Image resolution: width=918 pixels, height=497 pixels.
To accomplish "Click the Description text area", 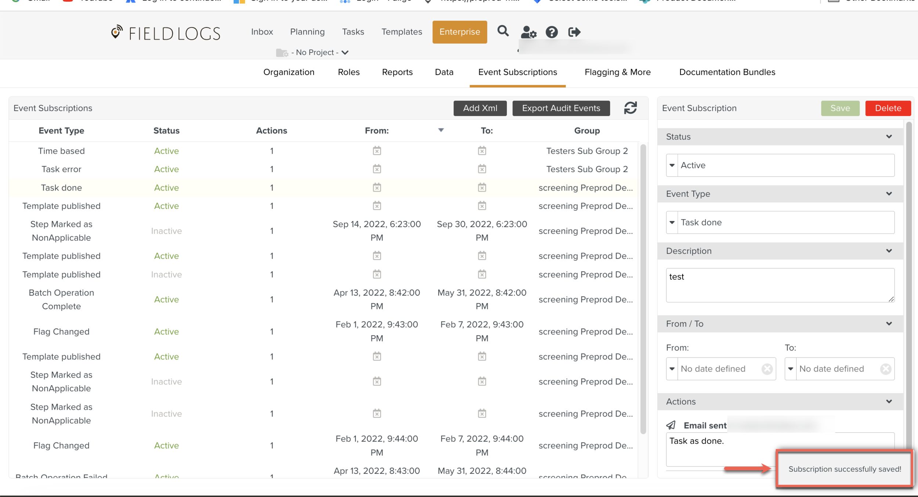I will tap(780, 285).
